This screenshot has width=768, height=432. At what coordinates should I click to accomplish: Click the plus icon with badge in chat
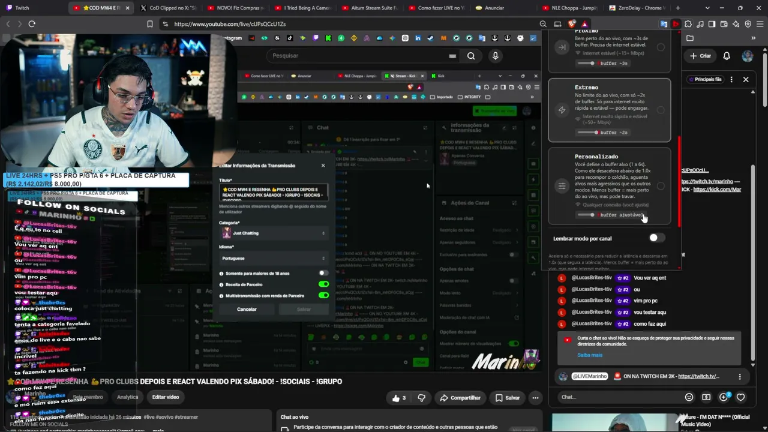coord(724,397)
